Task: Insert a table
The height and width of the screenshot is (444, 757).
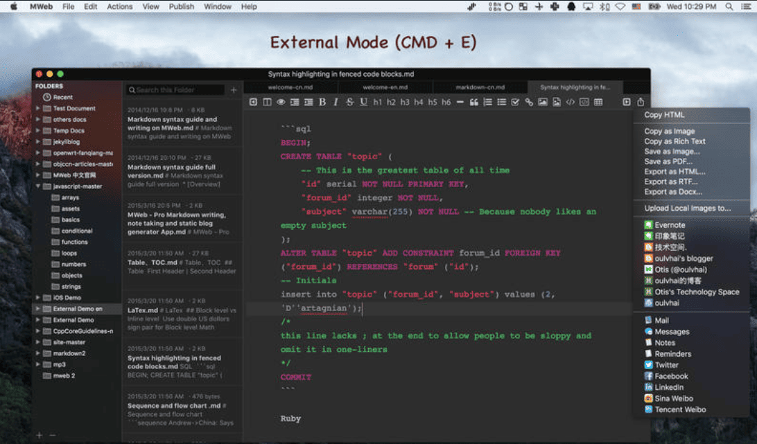Action: (x=598, y=102)
